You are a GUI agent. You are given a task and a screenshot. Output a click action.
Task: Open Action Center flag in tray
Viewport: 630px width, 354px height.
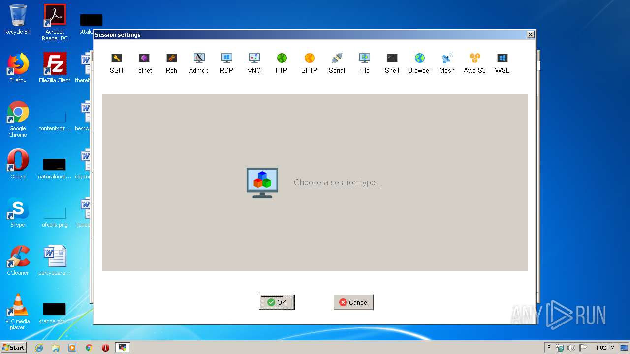tap(583, 348)
